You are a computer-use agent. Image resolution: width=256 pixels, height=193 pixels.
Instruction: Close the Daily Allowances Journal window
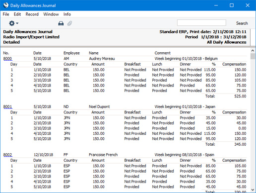coord(248,5)
